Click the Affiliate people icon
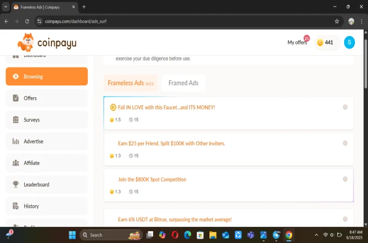This screenshot has height=243, width=368. point(16,163)
